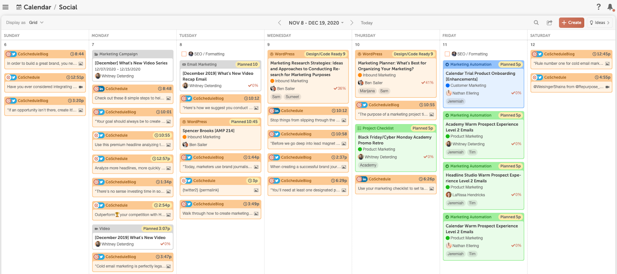Click orange Inbound Marketing color dot on Spencer Brooks
The height and width of the screenshot is (274, 617).
point(184,137)
